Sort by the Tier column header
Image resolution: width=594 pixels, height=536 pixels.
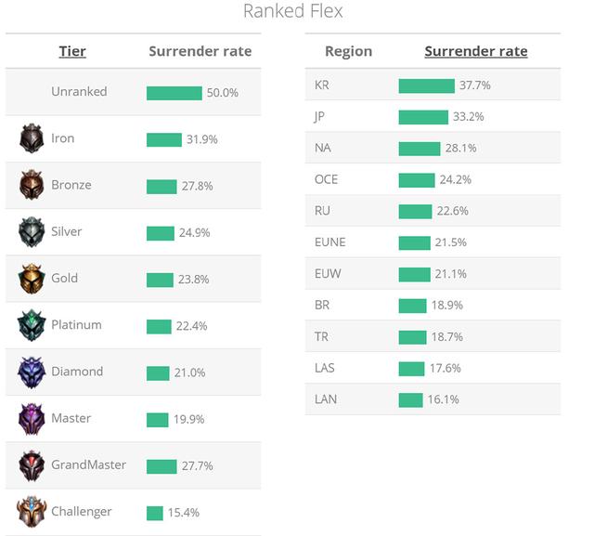72,51
